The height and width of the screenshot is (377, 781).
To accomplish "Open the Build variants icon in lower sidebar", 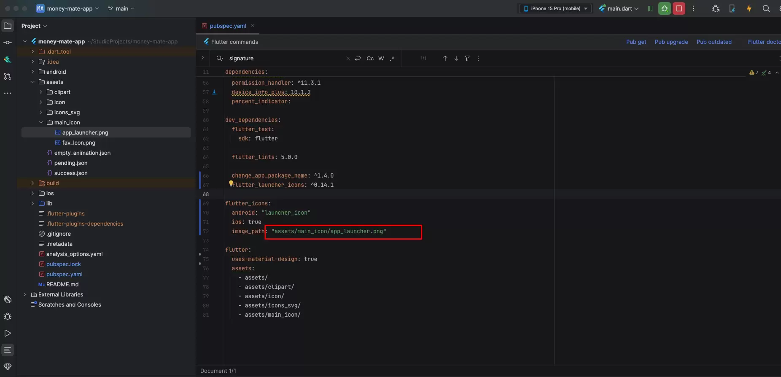I will tap(8, 299).
